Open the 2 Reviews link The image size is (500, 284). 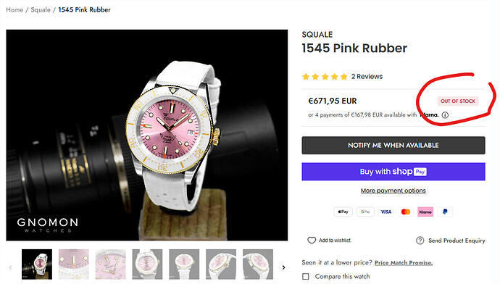point(367,77)
